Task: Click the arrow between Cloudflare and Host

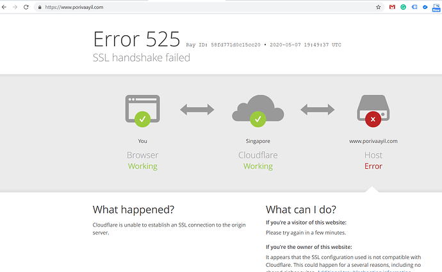Action: click(x=317, y=110)
